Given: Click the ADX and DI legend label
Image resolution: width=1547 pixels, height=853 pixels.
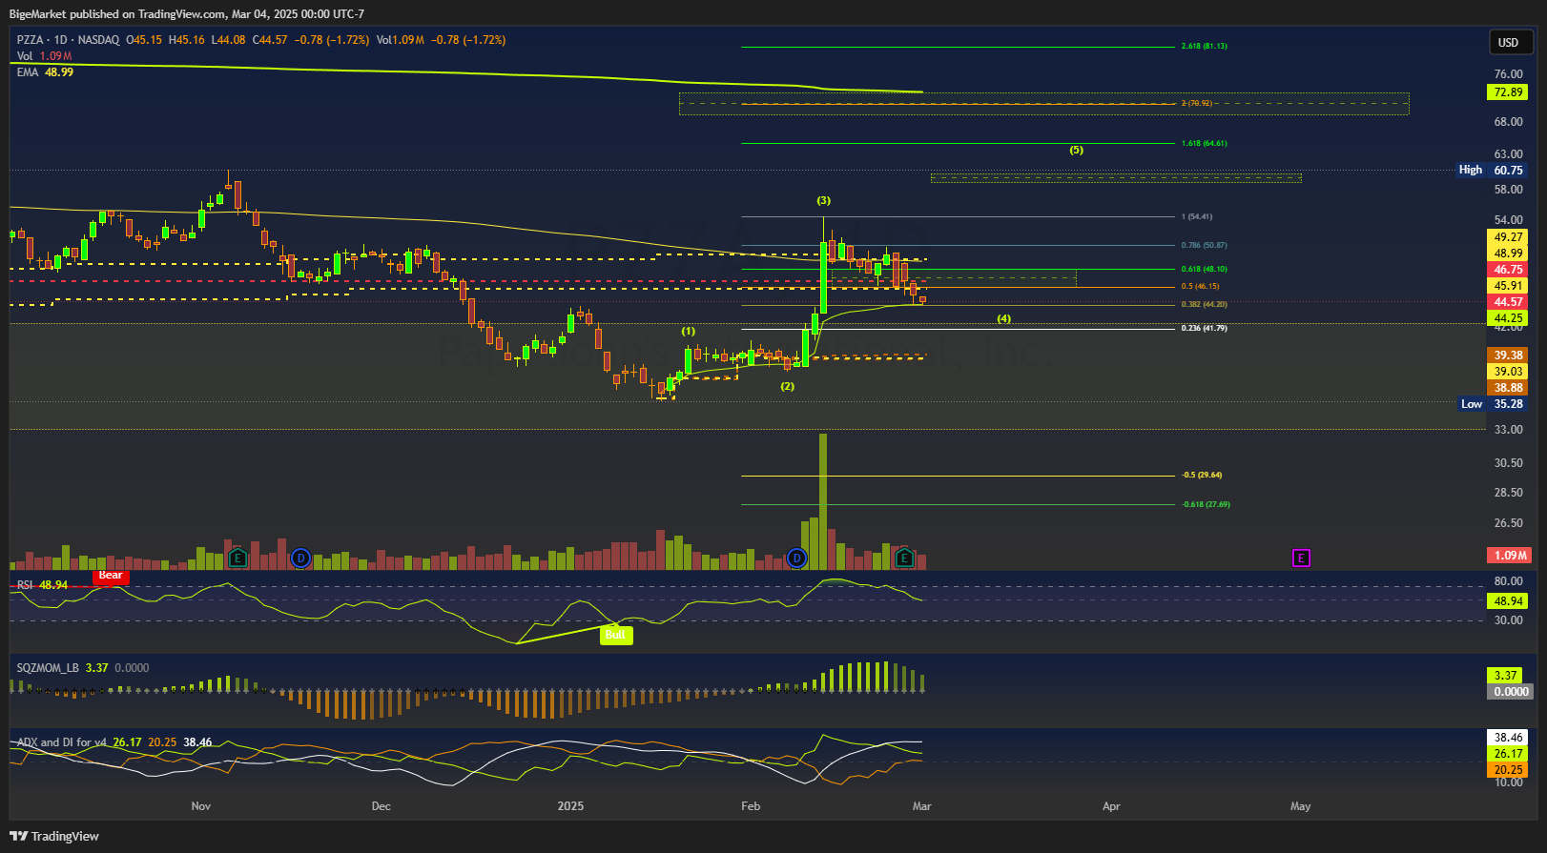Looking at the screenshot, I should click(x=61, y=741).
